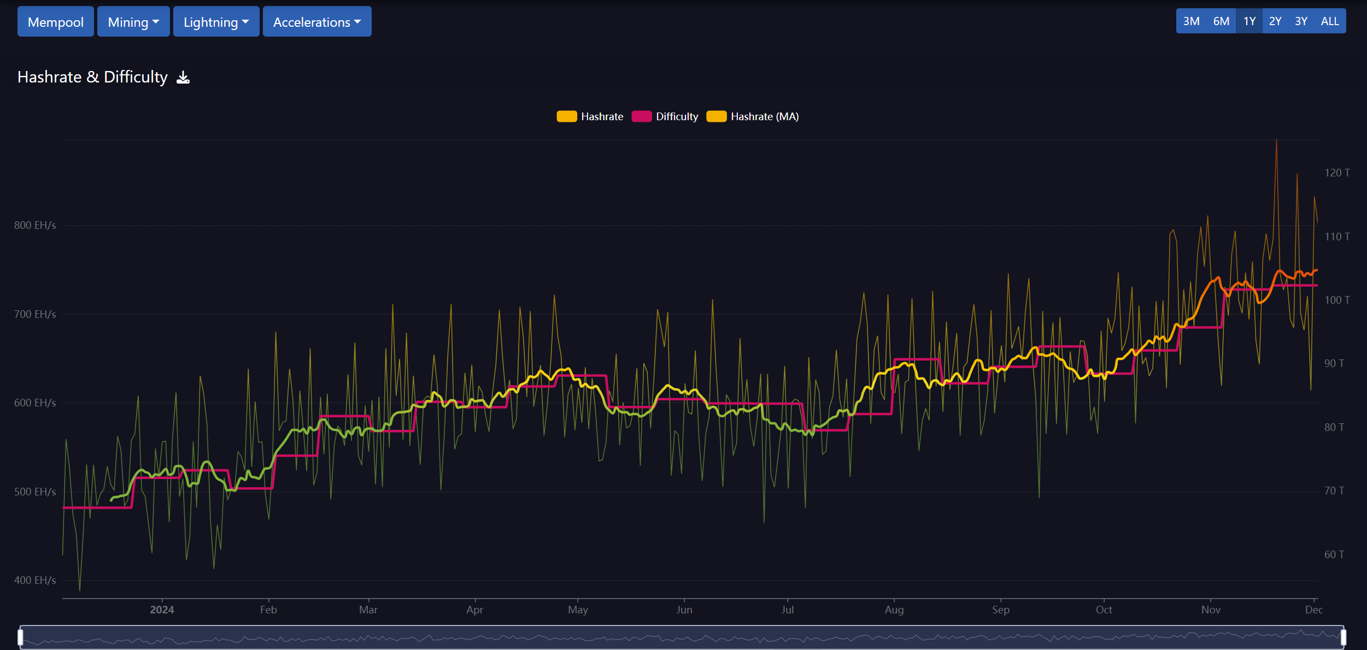Choose the 3Y time range
The height and width of the screenshot is (650, 1367).
click(1301, 21)
